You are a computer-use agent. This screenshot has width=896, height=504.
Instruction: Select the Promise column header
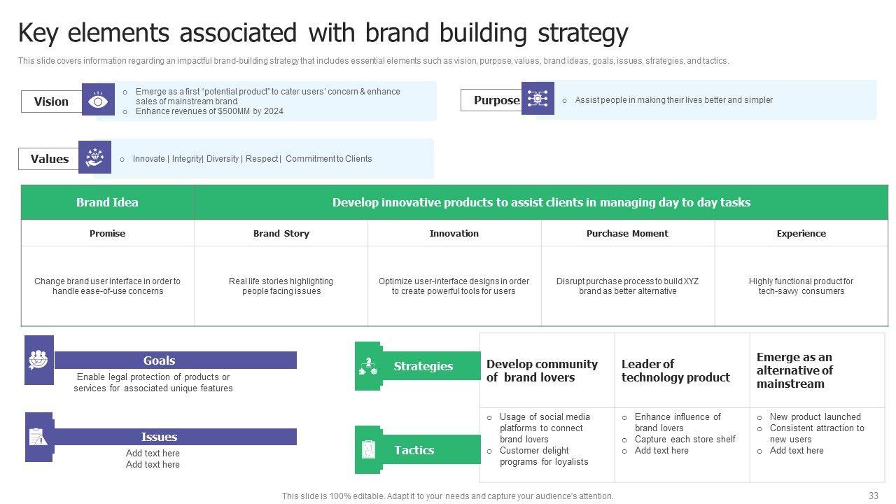107,234
